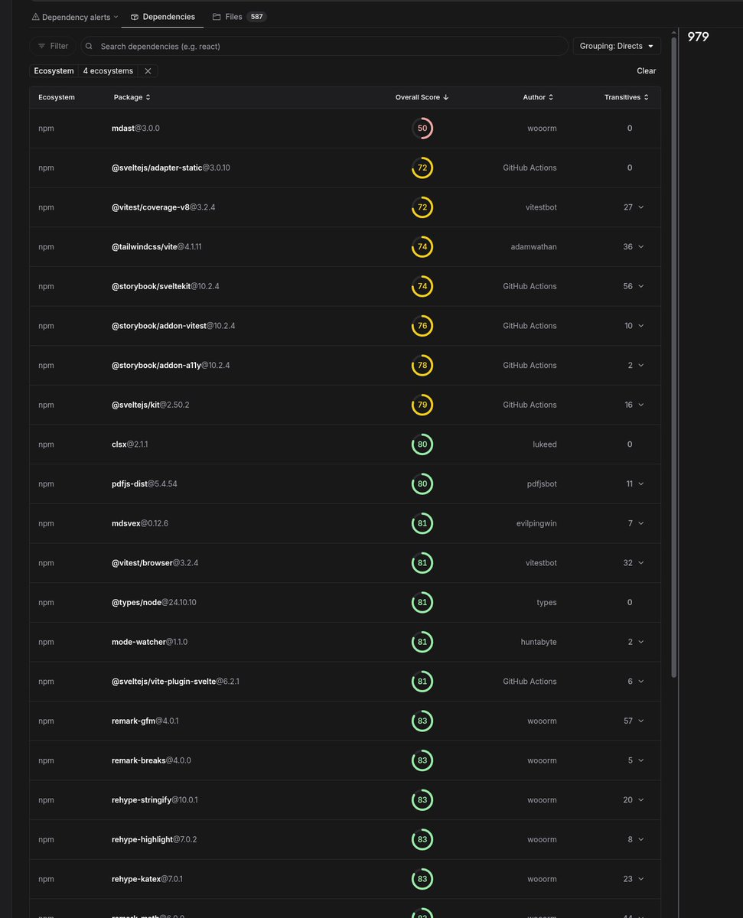The image size is (743, 918).
Task: Switch to the Dependencies tab
Action: 162,17
